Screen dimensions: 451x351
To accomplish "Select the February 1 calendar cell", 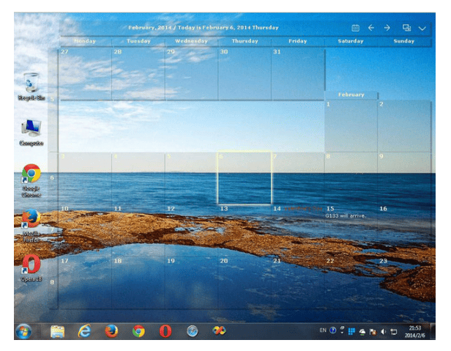I will point(351,126).
